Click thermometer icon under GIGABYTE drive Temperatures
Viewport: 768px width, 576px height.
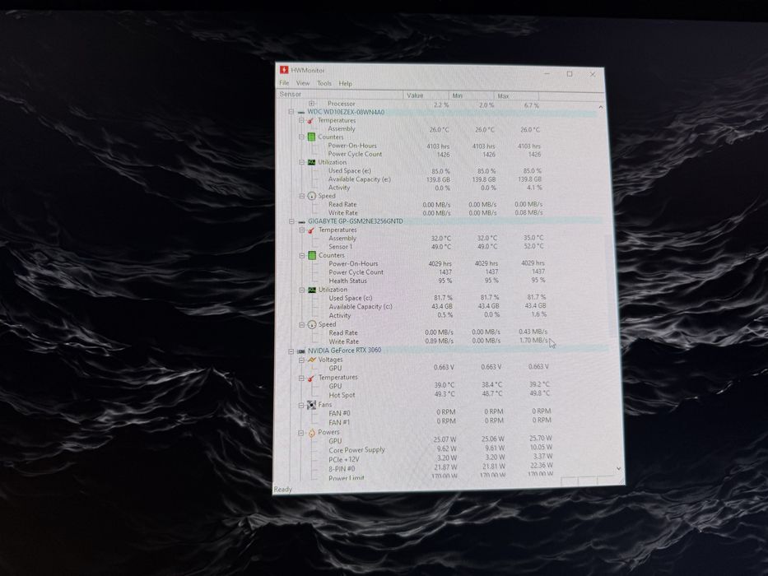311,230
